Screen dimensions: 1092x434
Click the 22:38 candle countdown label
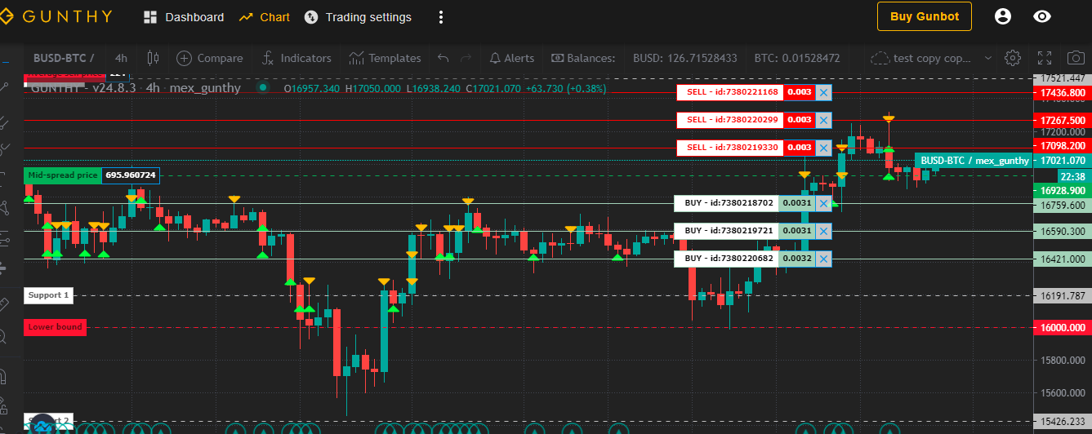pyautogui.click(x=1071, y=176)
